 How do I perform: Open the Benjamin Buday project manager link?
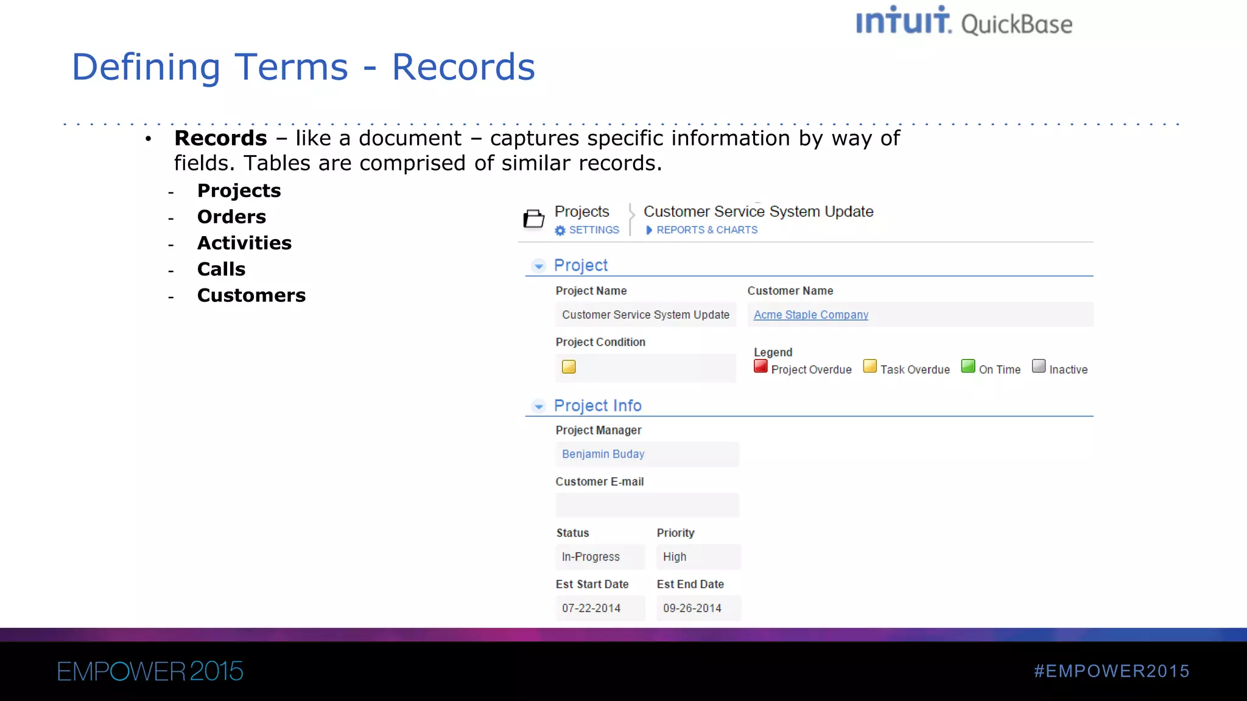tap(603, 454)
